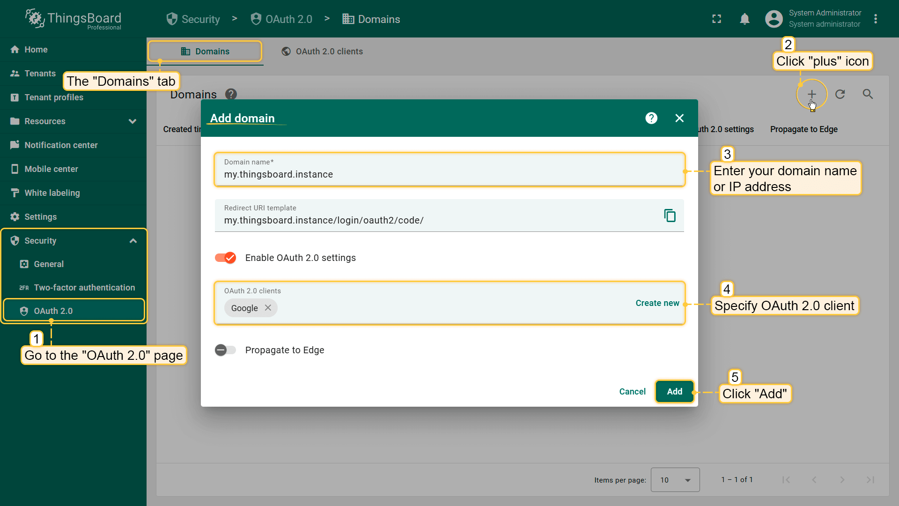The height and width of the screenshot is (506, 899).
Task: Open the Items per page dropdown
Action: coord(675,480)
